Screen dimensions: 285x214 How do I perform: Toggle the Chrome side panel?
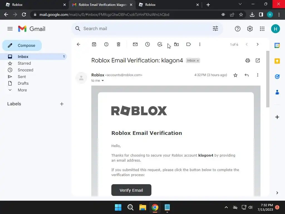(261, 14)
